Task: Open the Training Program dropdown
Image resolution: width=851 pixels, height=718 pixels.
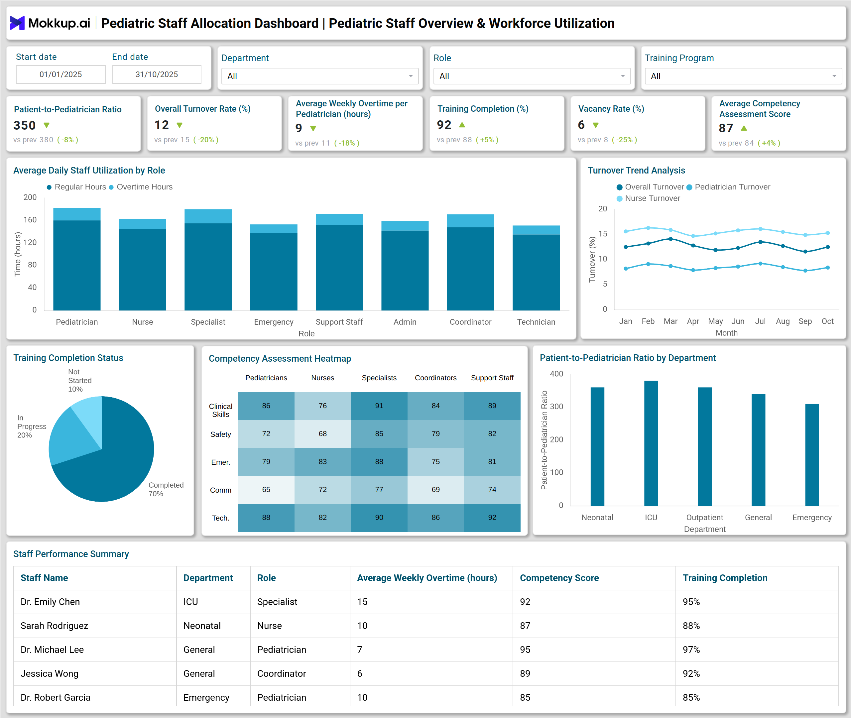Action: (743, 76)
